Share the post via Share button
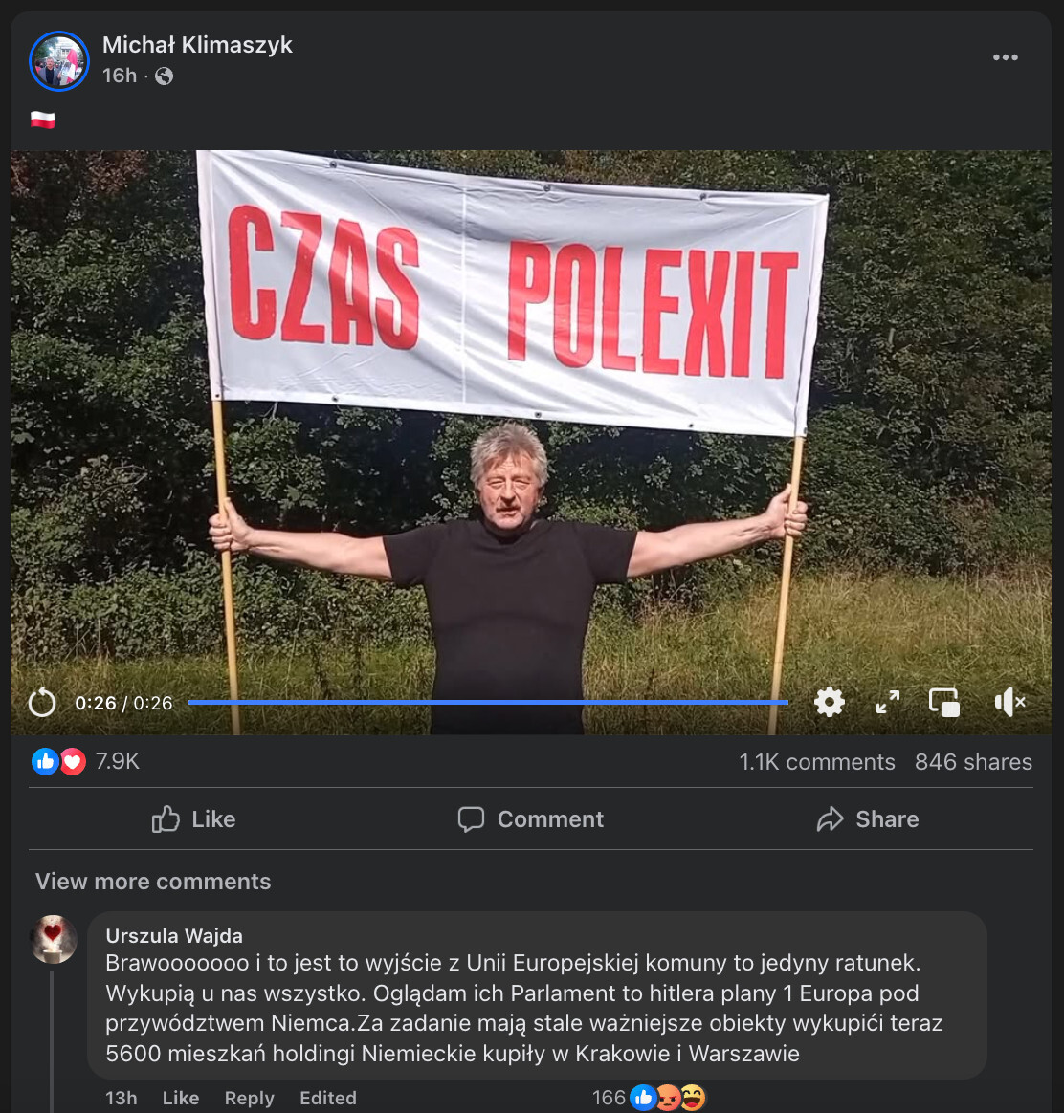1064x1113 pixels. (x=867, y=819)
